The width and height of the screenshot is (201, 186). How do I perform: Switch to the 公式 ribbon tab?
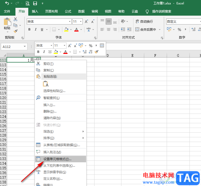click(x=68, y=11)
